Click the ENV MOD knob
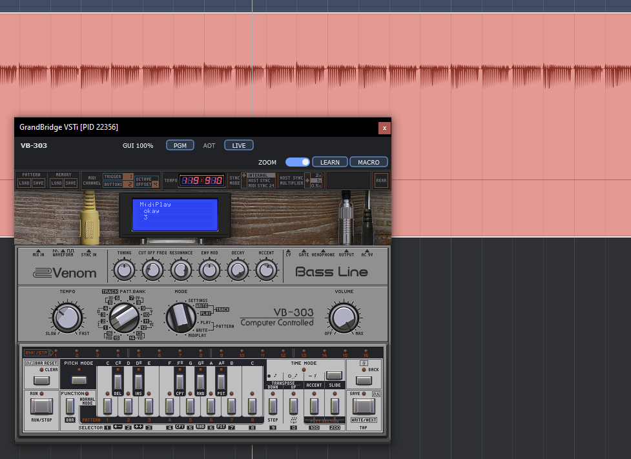Image resolution: width=631 pixels, height=459 pixels. coord(209,270)
